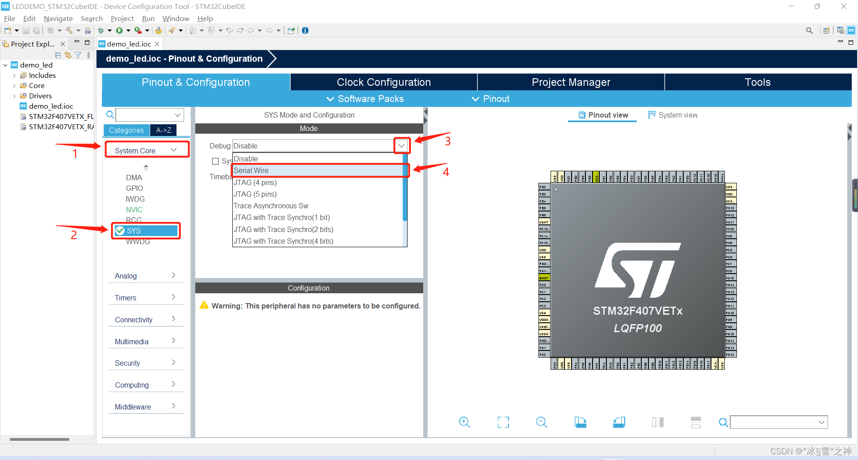
Task: Click the Debug bug icon
Action: coord(101,30)
